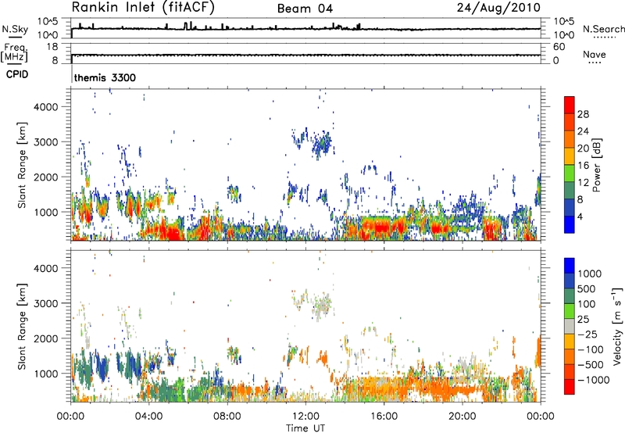This screenshot has height=433, width=625.
Task: Click the 'N.Sky' legend label
Action: (15, 29)
